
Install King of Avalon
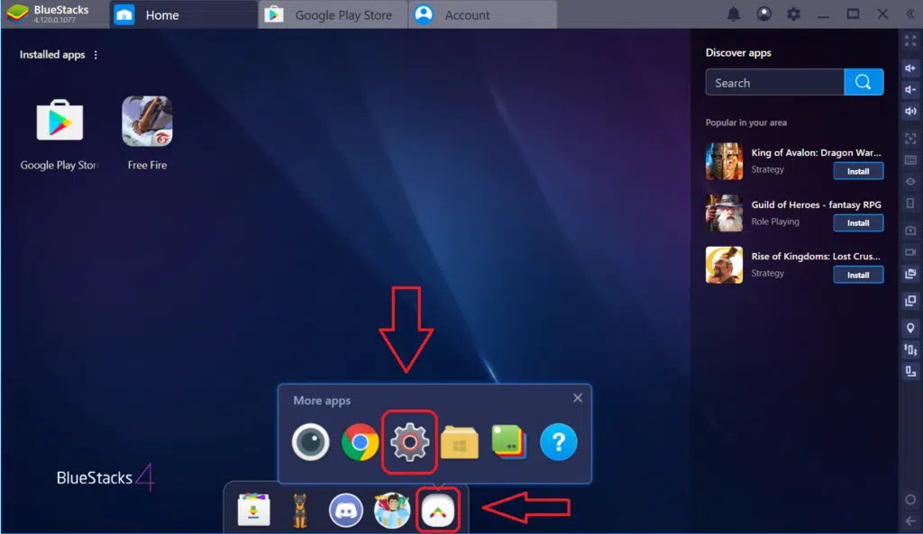point(857,171)
